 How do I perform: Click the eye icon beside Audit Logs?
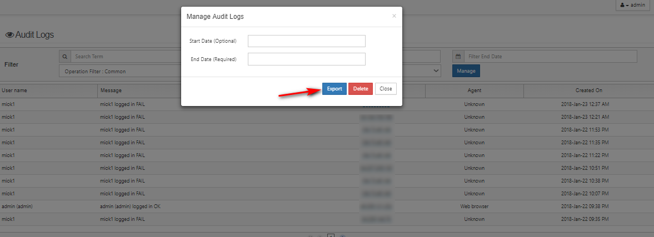pos(9,35)
